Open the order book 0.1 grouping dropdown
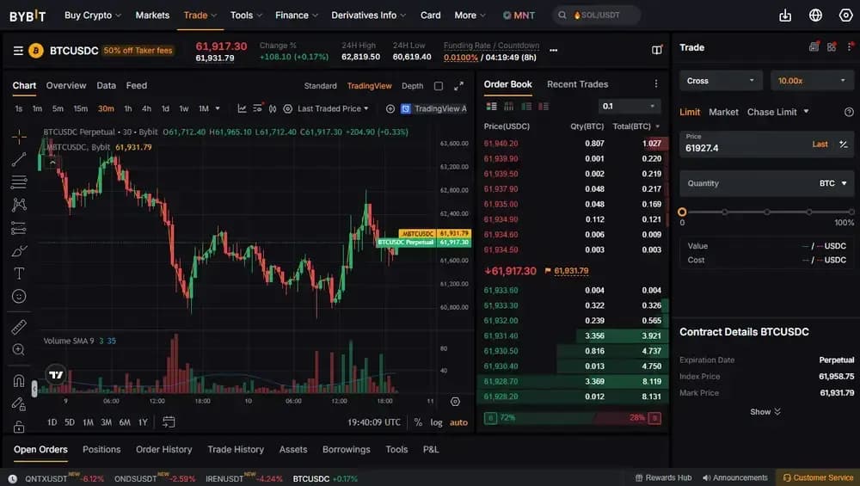This screenshot has width=860, height=486. coord(630,107)
